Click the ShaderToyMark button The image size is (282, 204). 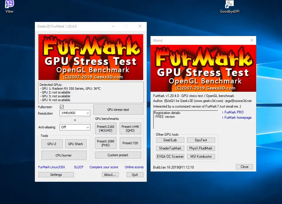(x=170, y=148)
